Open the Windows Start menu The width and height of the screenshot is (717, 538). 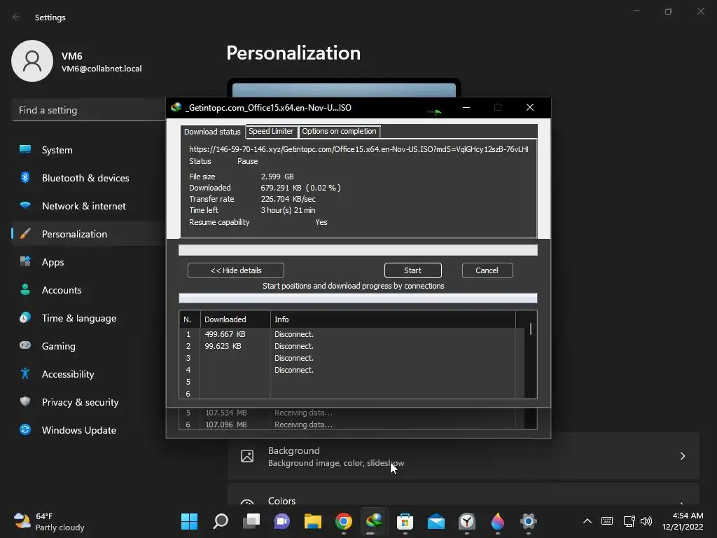[189, 521]
